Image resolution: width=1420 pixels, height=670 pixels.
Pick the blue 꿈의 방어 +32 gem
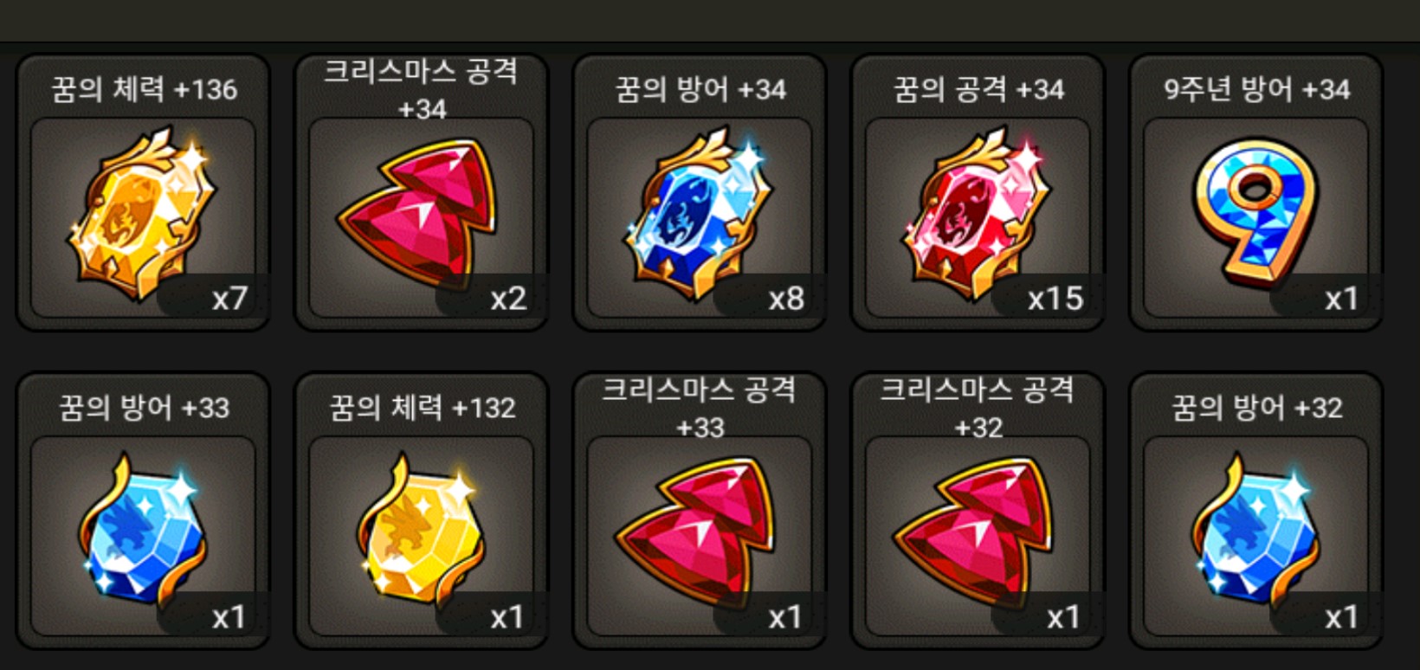(1255, 528)
